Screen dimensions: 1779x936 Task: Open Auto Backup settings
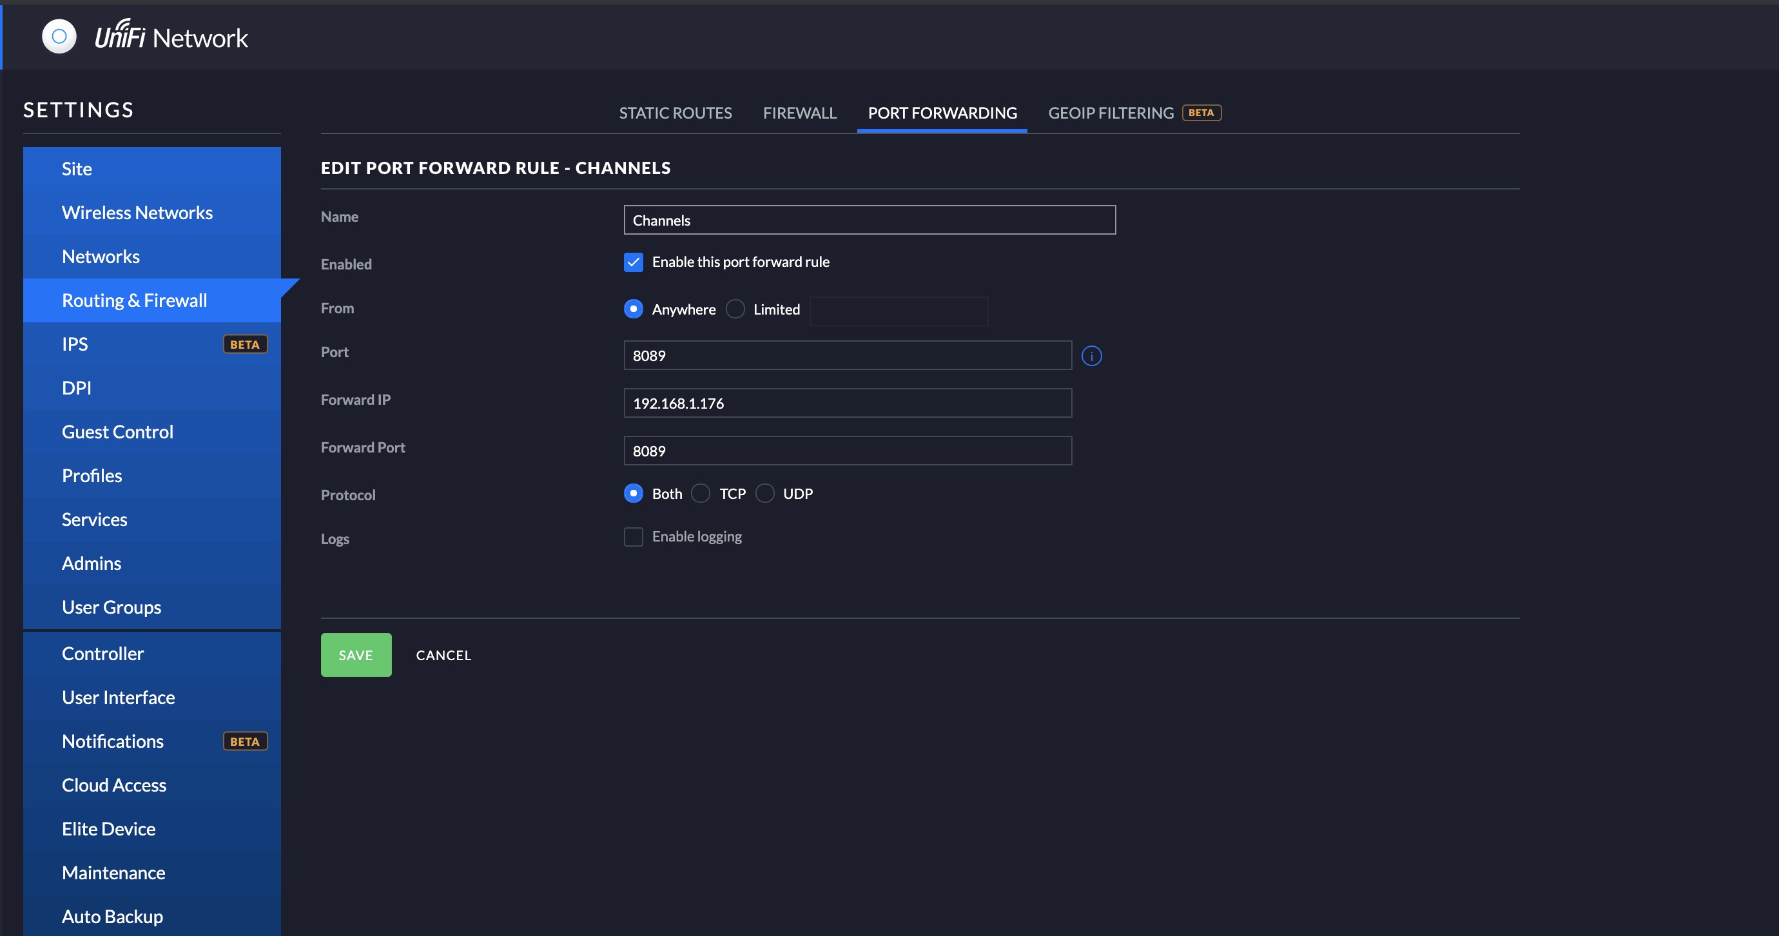point(112,916)
